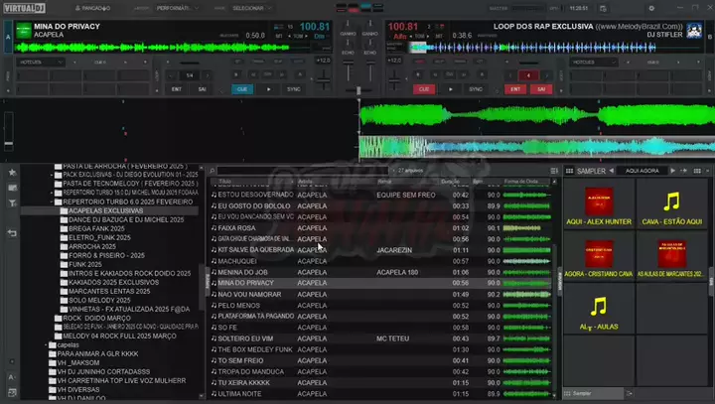Toggle loop SAI on deck A
Image resolution: width=715 pixels, height=404 pixels.
point(202,89)
